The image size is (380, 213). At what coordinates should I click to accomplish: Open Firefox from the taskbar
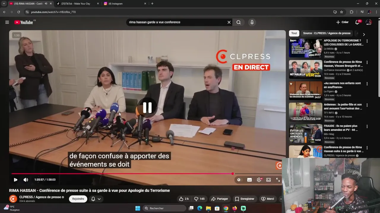point(235,208)
